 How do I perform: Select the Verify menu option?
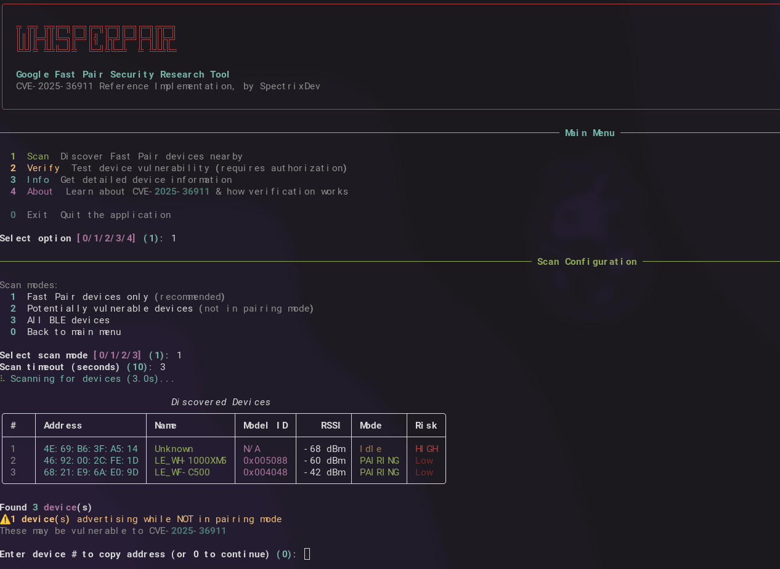tap(43, 167)
